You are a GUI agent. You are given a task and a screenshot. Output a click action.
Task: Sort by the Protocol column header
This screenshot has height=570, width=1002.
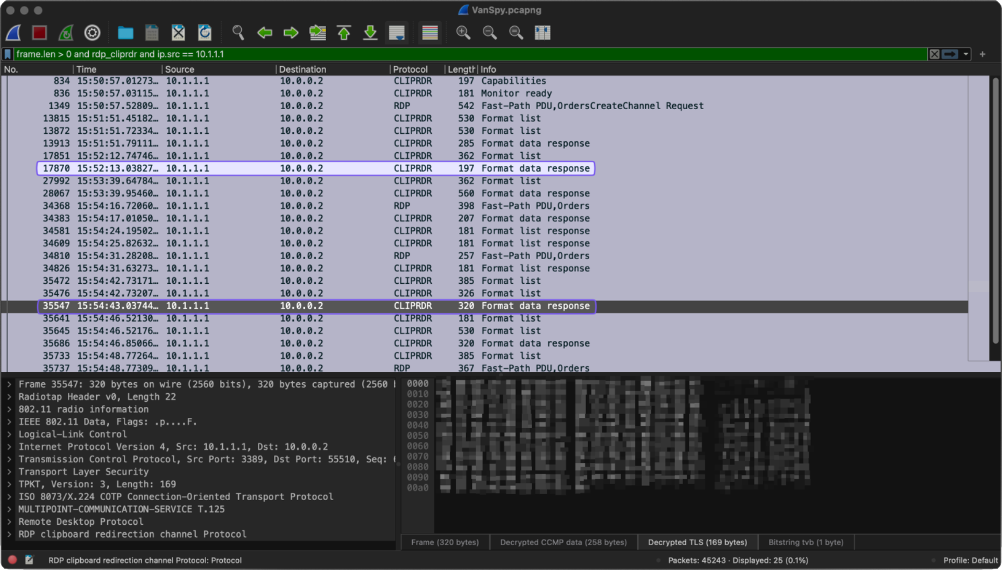(417, 69)
